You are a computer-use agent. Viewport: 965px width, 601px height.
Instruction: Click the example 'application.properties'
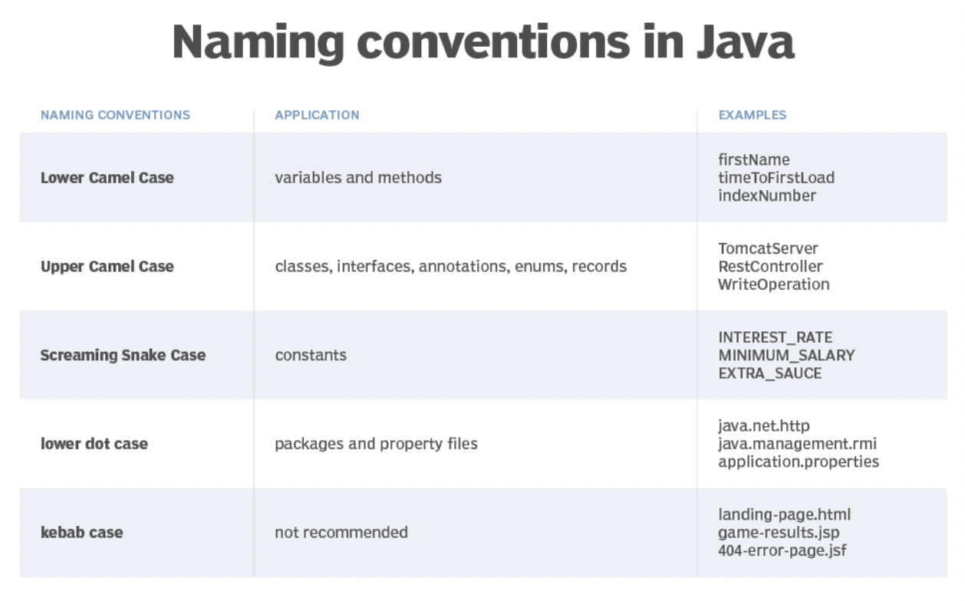coord(799,462)
